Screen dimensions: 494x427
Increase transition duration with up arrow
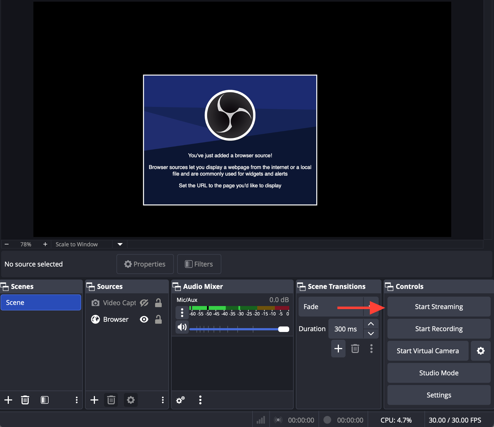pyautogui.click(x=371, y=324)
